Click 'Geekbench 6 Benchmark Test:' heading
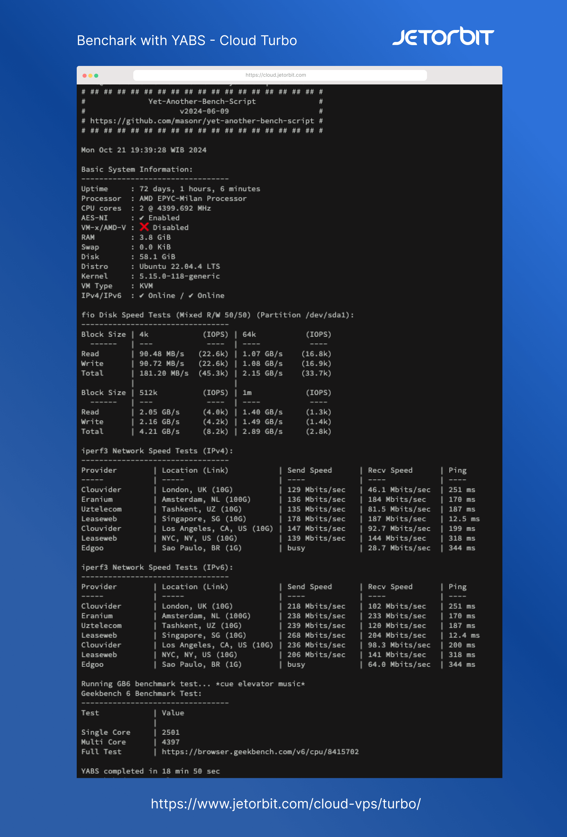567x837 pixels. point(141,694)
